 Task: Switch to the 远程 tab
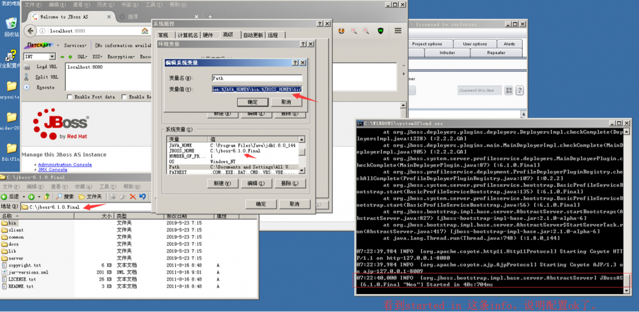pyautogui.click(x=273, y=35)
